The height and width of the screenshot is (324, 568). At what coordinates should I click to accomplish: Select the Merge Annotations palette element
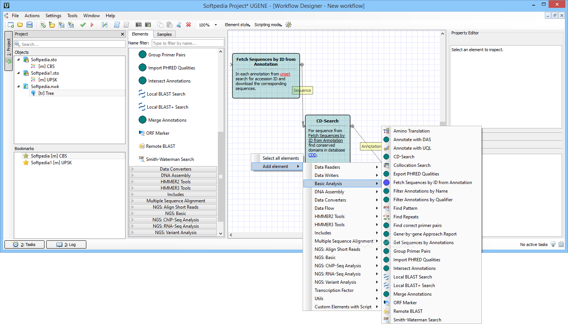(163, 120)
